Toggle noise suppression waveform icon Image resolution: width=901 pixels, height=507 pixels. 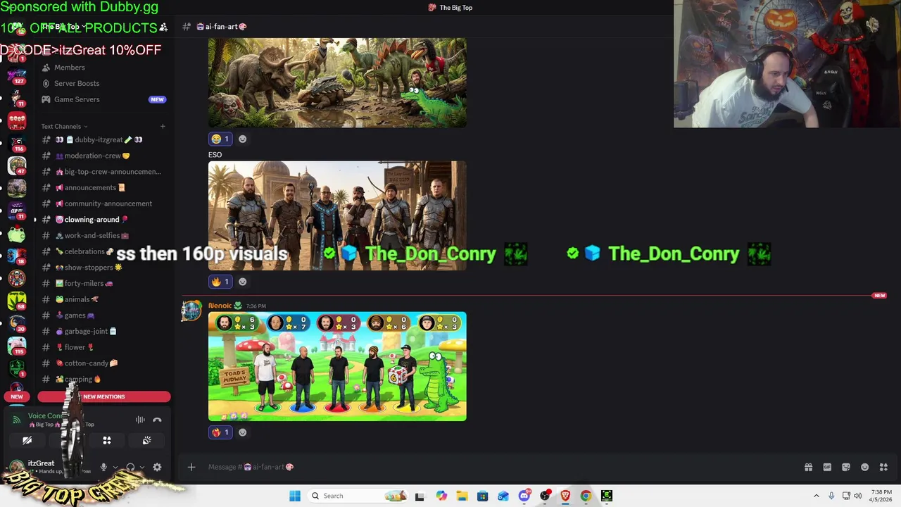pos(140,420)
